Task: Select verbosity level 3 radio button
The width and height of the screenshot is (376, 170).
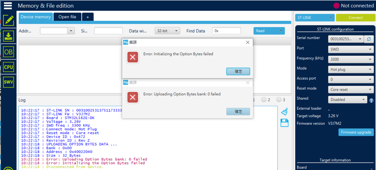Action: (x=279, y=100)
